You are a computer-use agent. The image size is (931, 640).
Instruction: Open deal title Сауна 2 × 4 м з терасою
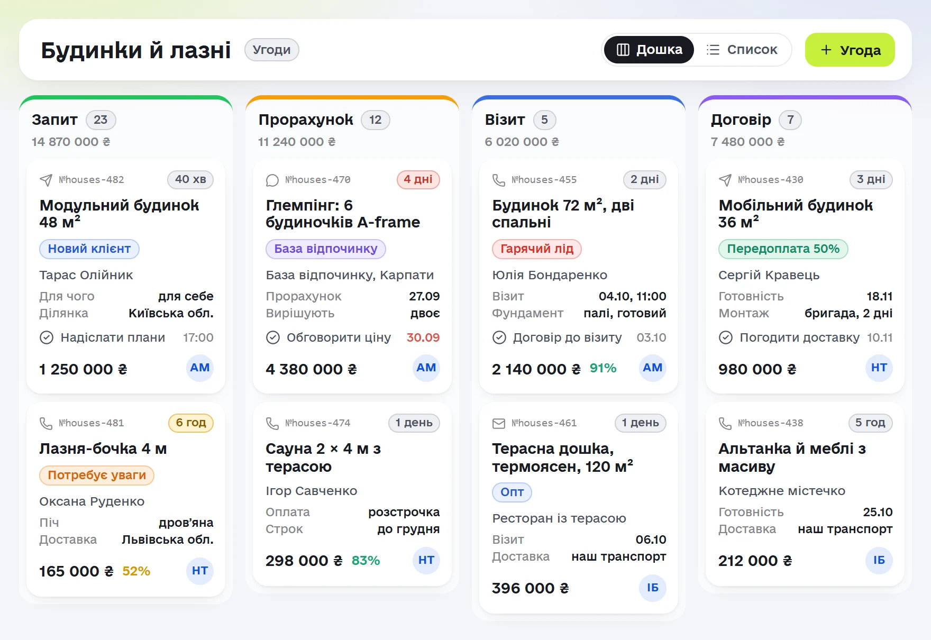323,458
